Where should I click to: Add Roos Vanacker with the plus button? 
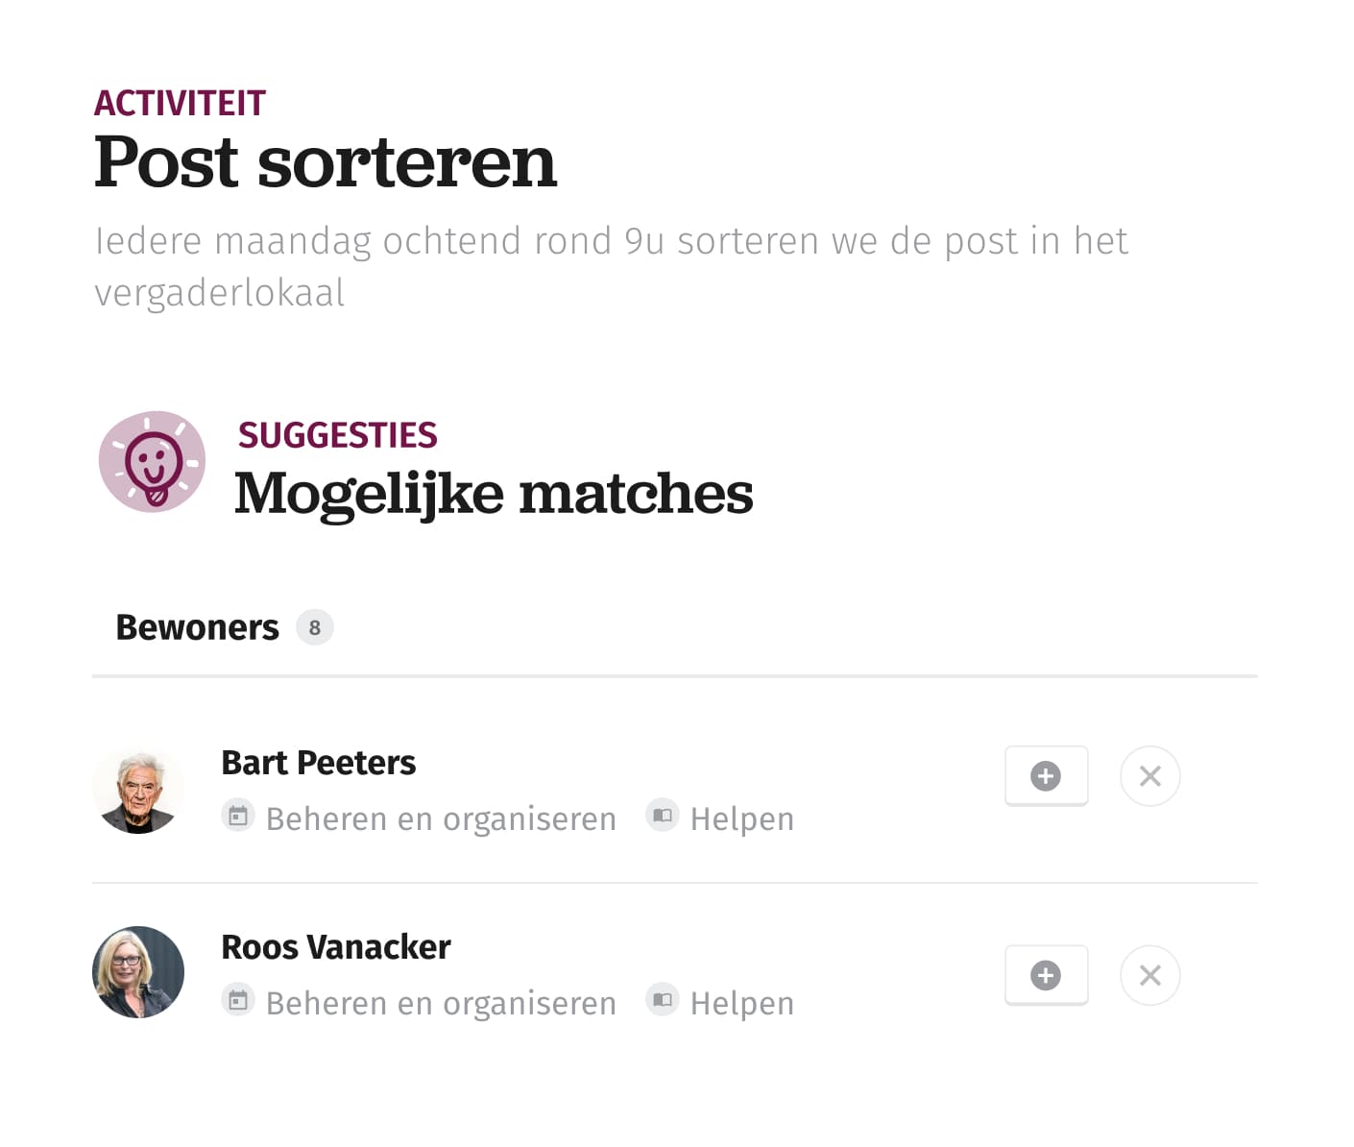(x=1046, y=975)
